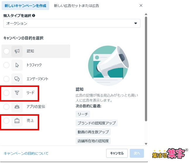Click the 認知 objective label text
This screenshot has height=163, width=191.
pyautogui.click(x=30, y=51)
